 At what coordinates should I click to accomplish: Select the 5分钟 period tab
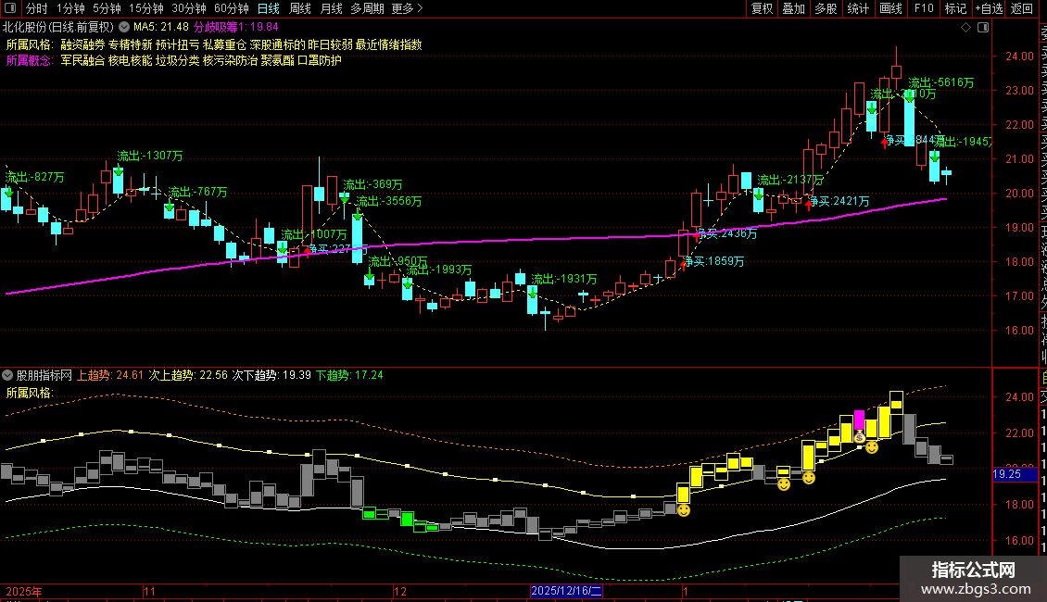(x=107, y=8)
